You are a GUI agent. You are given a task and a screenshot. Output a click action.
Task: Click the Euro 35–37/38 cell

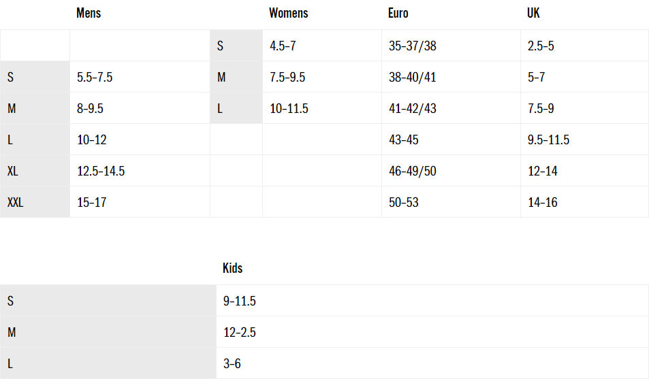coord(412,46)
